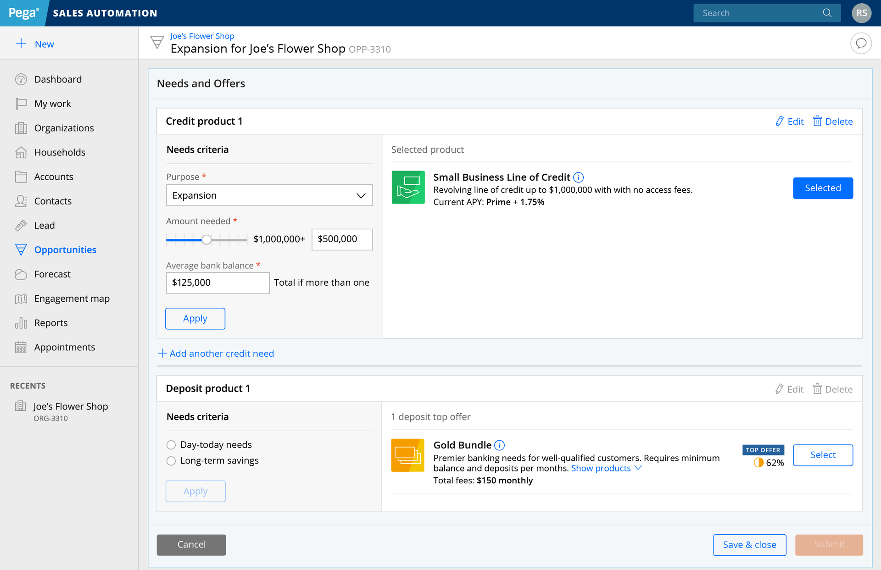Screen dimensions: 881x570
Task: Expand the Show products chevron
Action: point(638,468)
